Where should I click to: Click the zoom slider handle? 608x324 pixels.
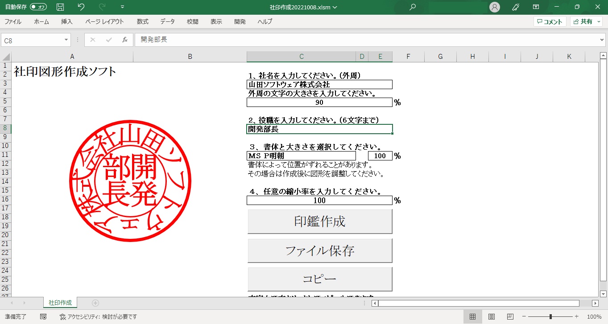point(550,316)
